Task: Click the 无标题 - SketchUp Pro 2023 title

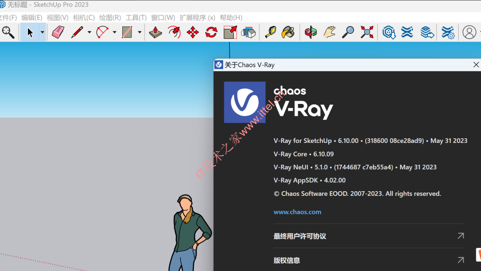Action: pyautogui.click(x=47, y=5)
